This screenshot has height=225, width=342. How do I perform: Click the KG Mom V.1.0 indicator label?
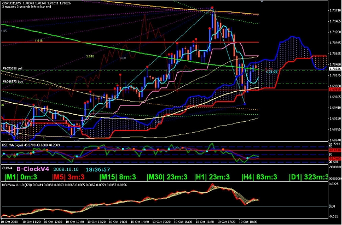[65, 185]
